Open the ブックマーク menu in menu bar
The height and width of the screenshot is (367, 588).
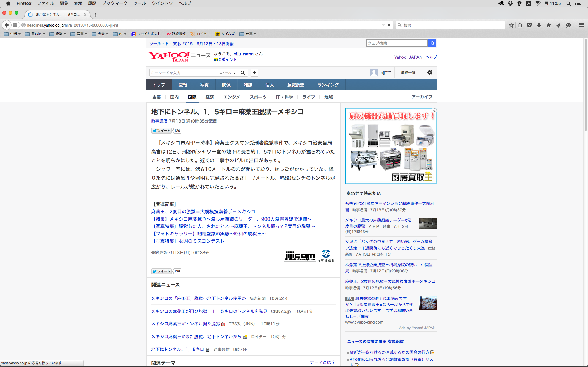pos(115,3)
